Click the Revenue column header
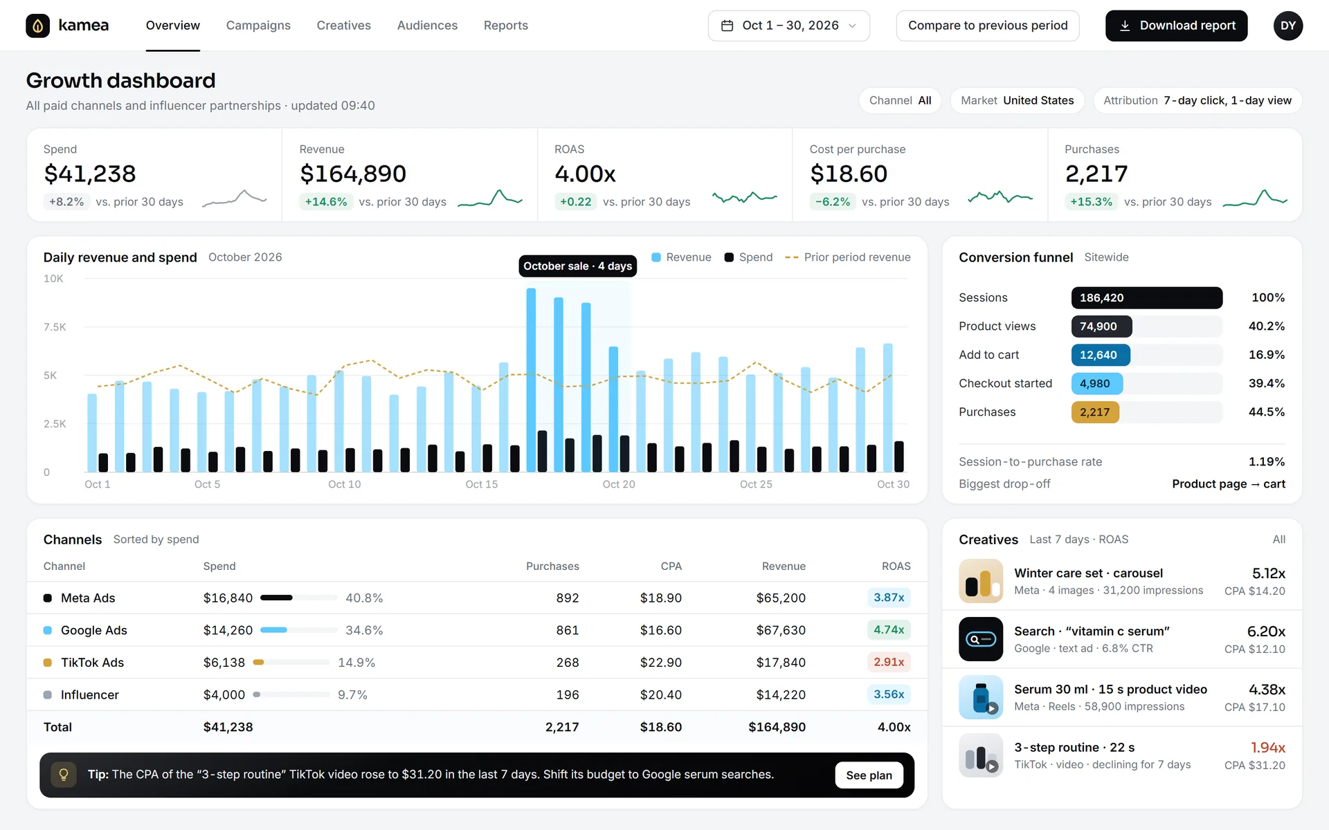The height and width of the screenshot is (830, 1329). [x=784, y=566]
